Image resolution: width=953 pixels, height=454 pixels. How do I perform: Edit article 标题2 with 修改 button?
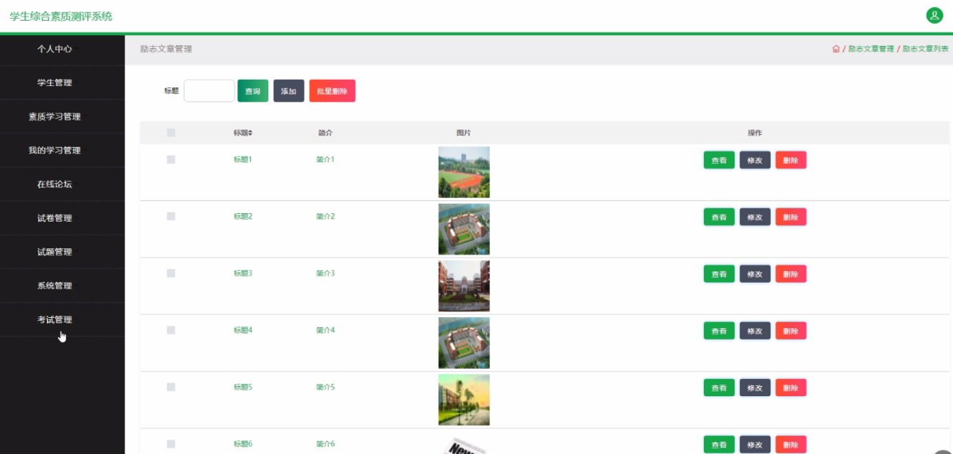pos(755,217)
